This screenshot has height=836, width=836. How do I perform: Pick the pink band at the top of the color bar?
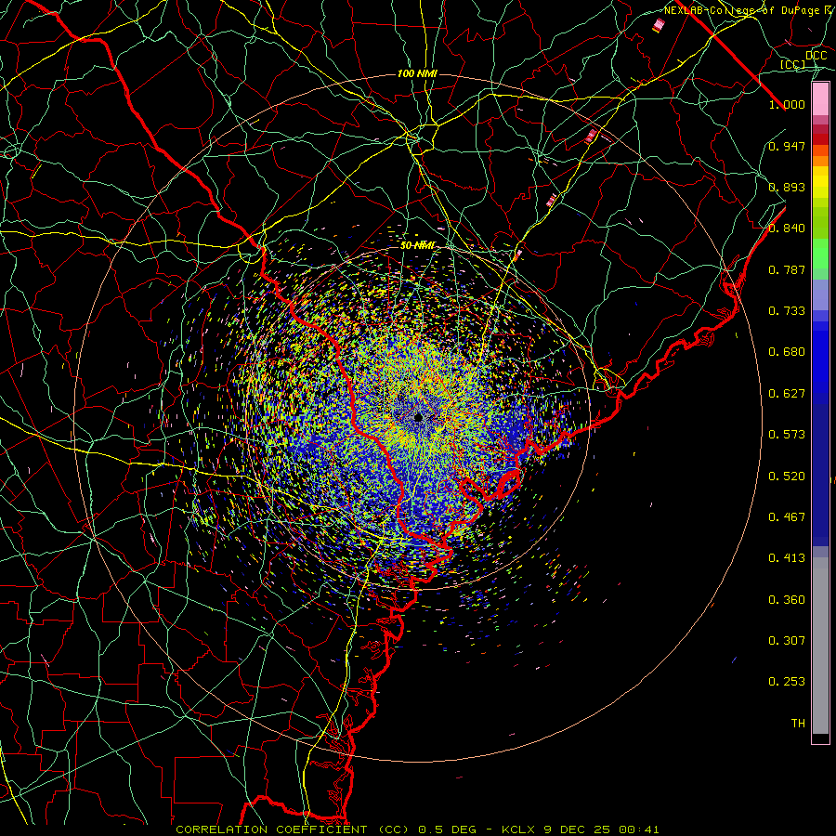[x=820, y=99]
